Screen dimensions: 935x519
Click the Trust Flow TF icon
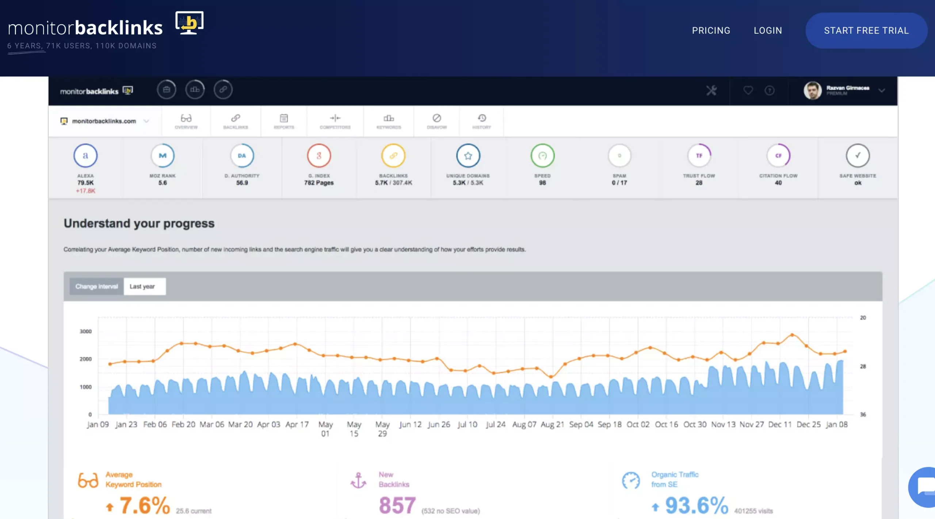(x=699, y=156)
